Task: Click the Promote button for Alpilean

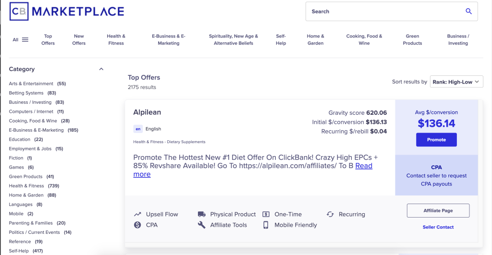Action: [x=436, y=140]
